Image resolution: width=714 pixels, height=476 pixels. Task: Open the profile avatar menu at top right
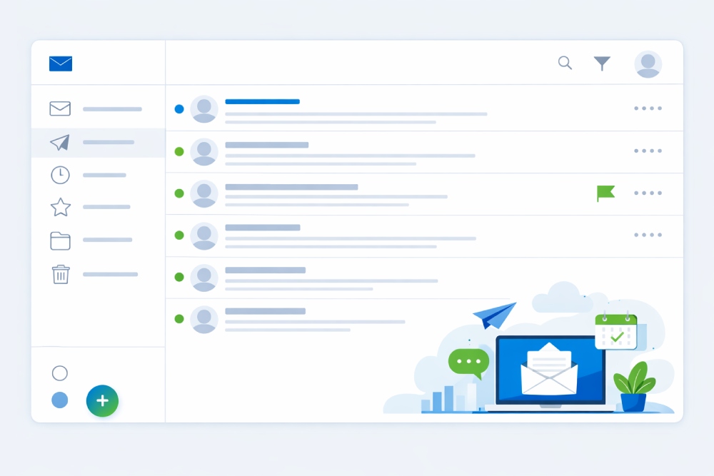point(648,64)
